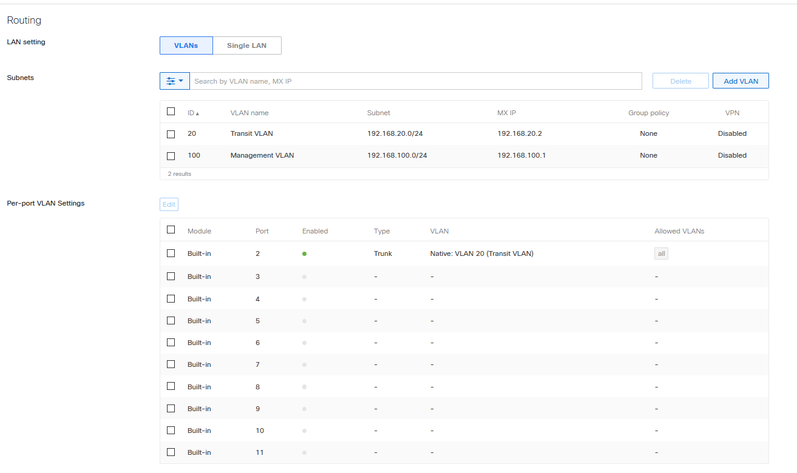Select all ports using the table header checkbox
The image size is (797, 473).
(x=171, y=230)
